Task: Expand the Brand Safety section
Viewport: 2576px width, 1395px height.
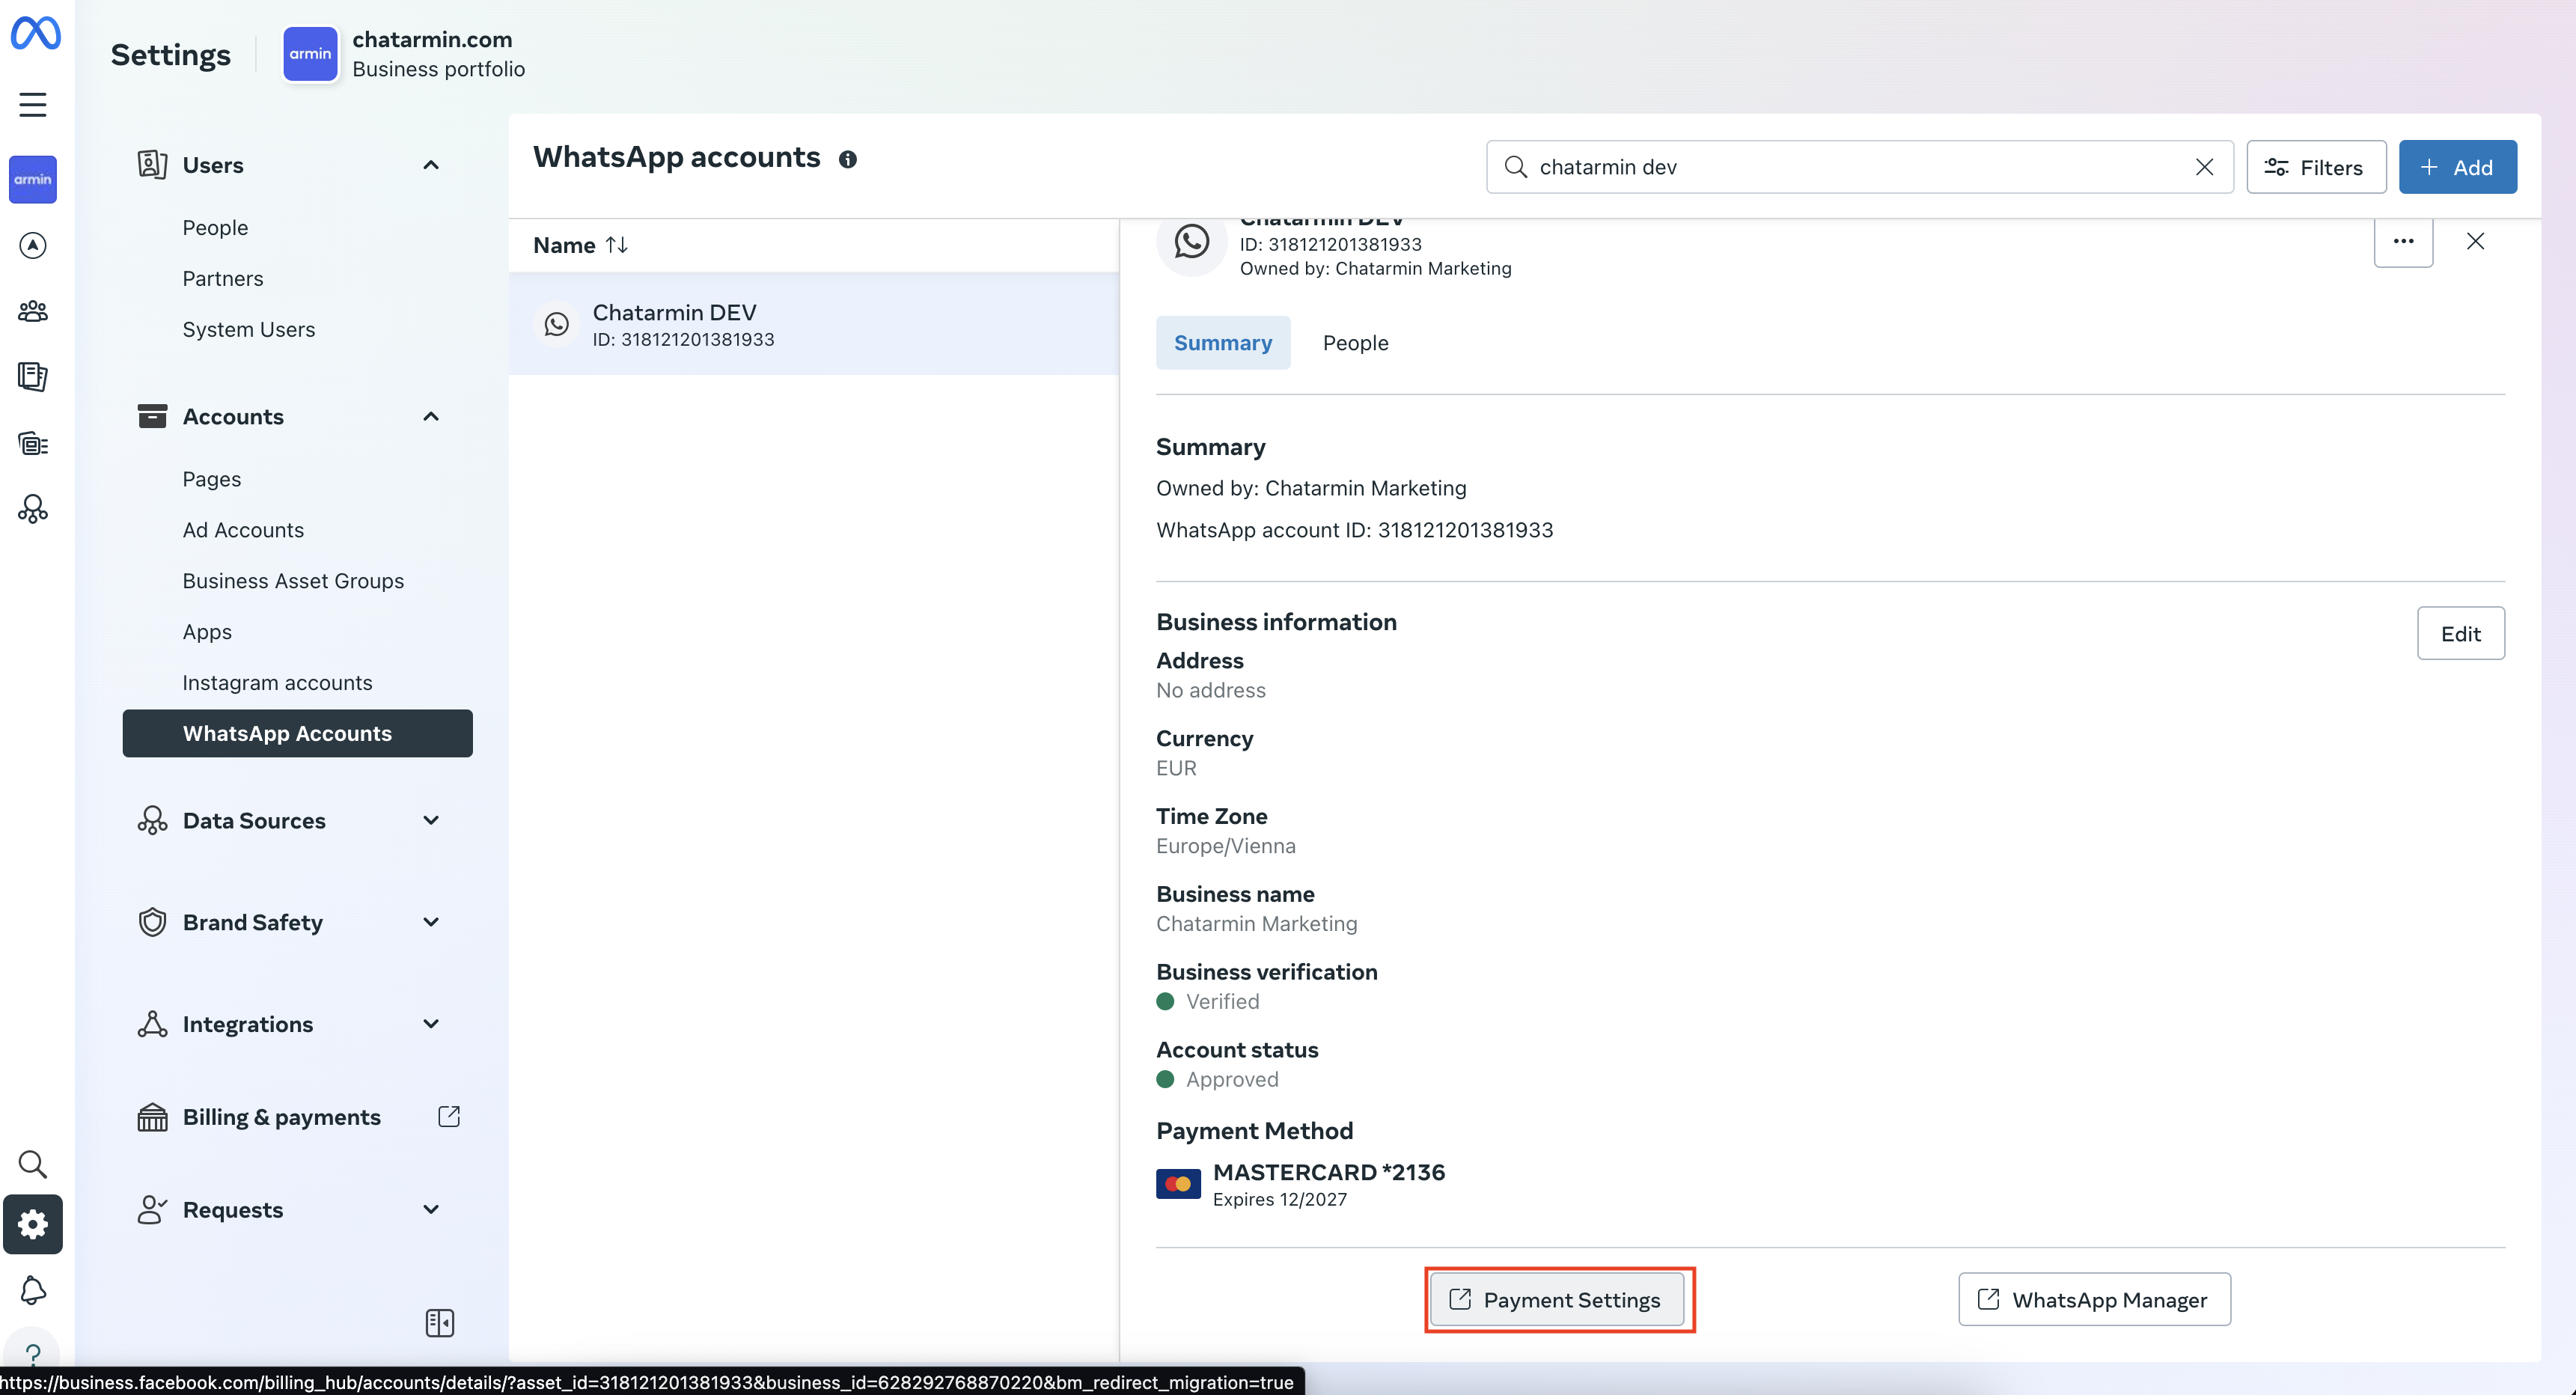Action: click(431, 922)
